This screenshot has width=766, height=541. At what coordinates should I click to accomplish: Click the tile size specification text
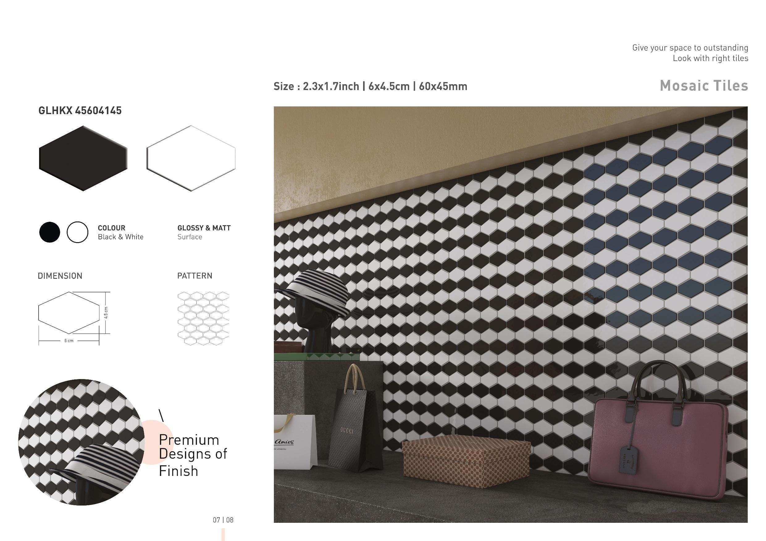pos(370,86)
